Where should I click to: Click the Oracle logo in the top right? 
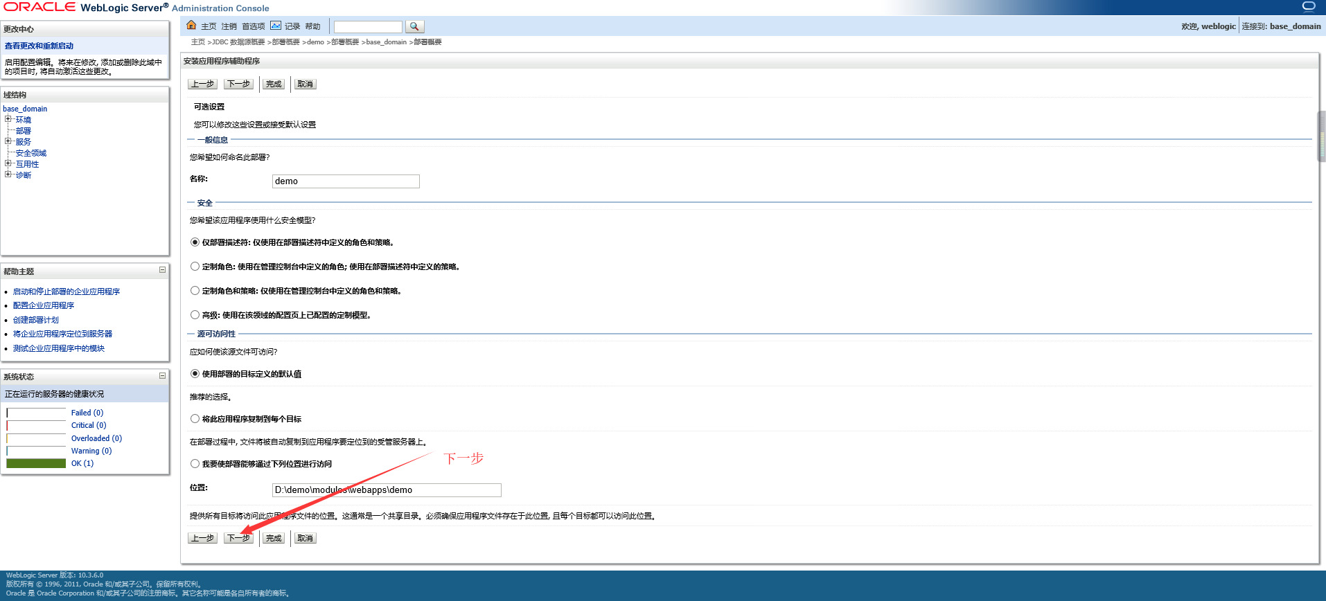[x=1308, y=6]
